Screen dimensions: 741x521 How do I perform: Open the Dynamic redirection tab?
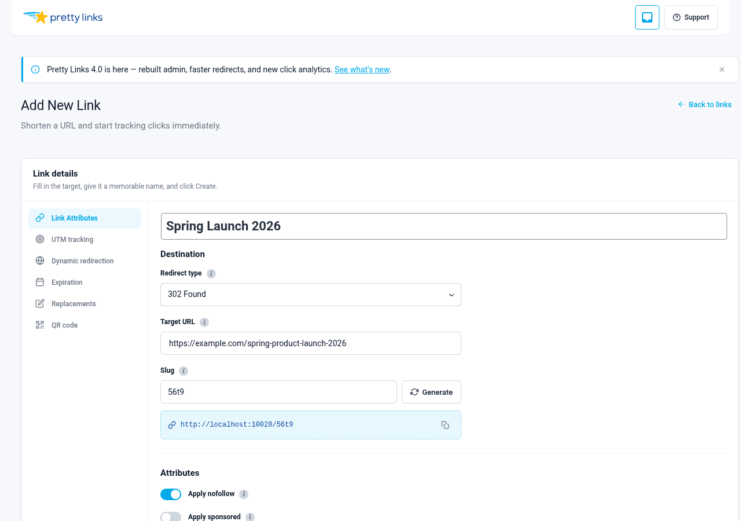(x=85, y=261)
